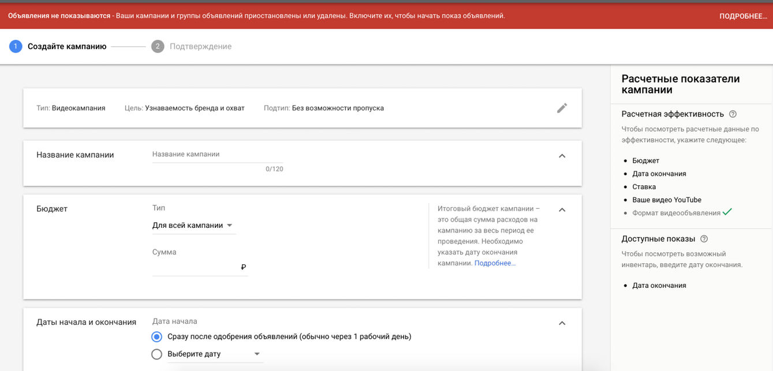Open the 'Для всей кампании' budget type dropdown
This screenshot has width=773, height=371.
192,226
